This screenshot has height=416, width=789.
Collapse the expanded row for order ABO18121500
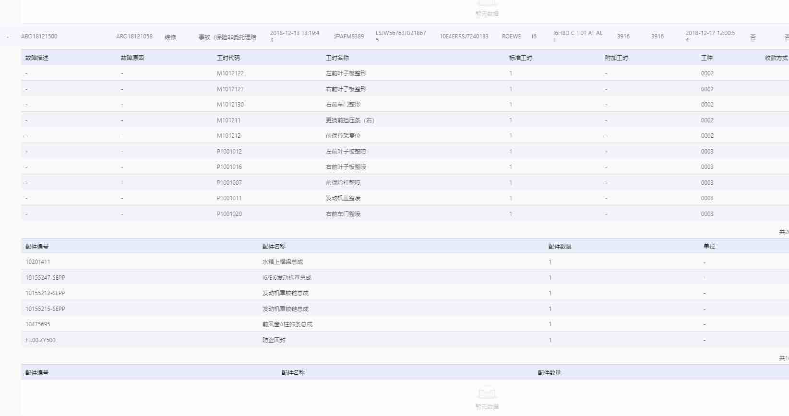pos(8,36)
